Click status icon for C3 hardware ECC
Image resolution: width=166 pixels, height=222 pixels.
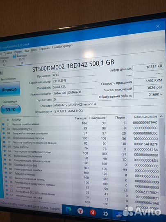point(7,190)
